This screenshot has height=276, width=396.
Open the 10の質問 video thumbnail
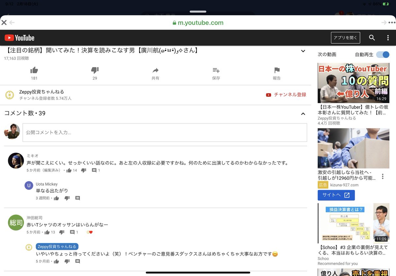[353, 83]
